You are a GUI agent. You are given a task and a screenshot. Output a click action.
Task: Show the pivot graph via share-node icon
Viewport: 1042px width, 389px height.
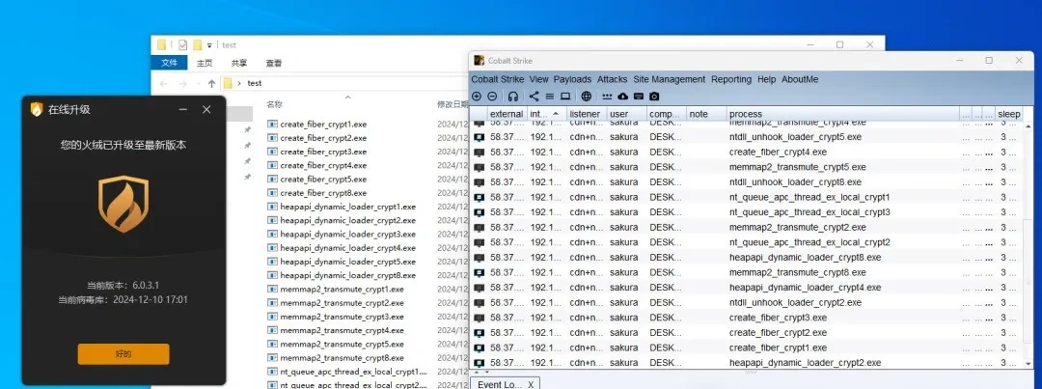tap(535, 97)
